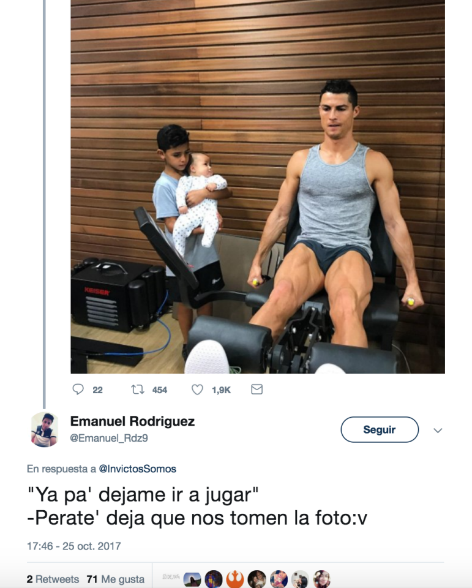Click the envelope direct message icon
472x588 pixels.
tap(257, 390)
